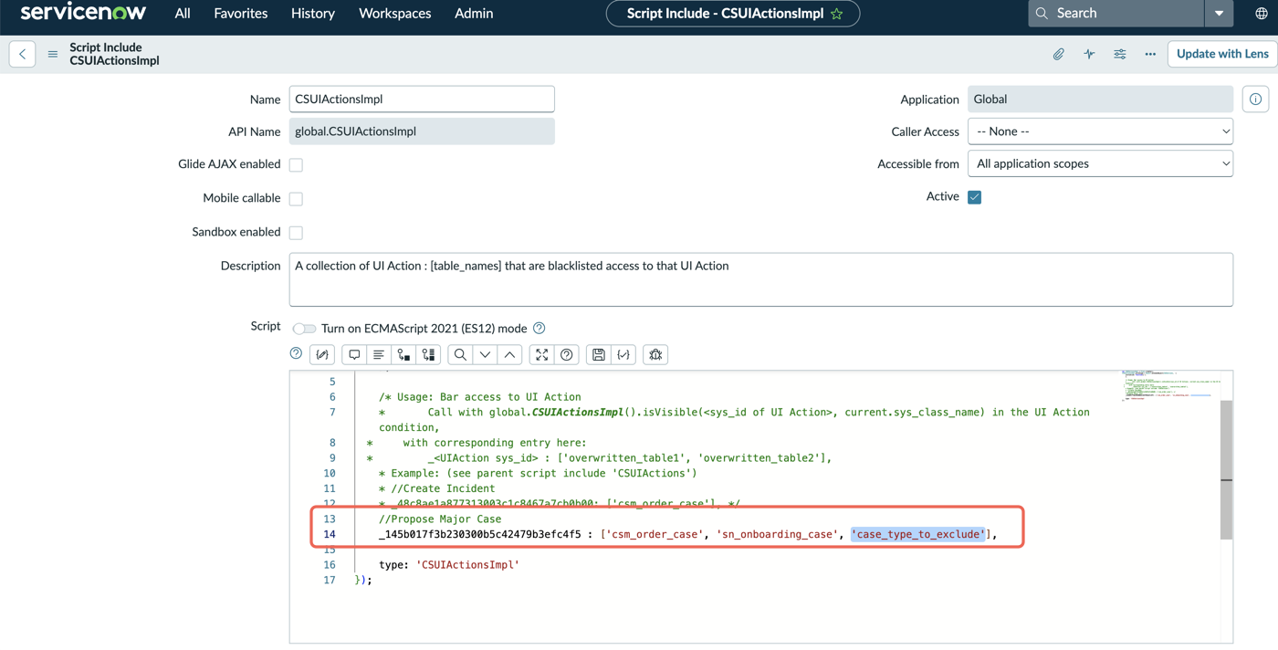This screenshot has height=650, width=1278.
Task: Turn on ECMAScript 2021 mode toggle
Action: (x=304, y=329)
